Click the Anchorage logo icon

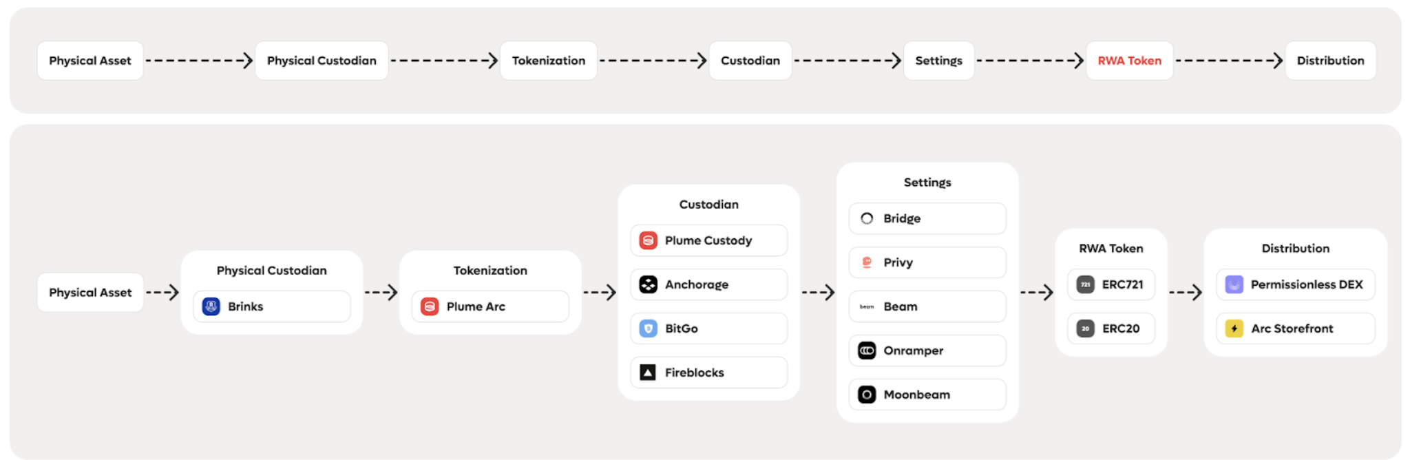pyautogui.click(x=648, y=284)
